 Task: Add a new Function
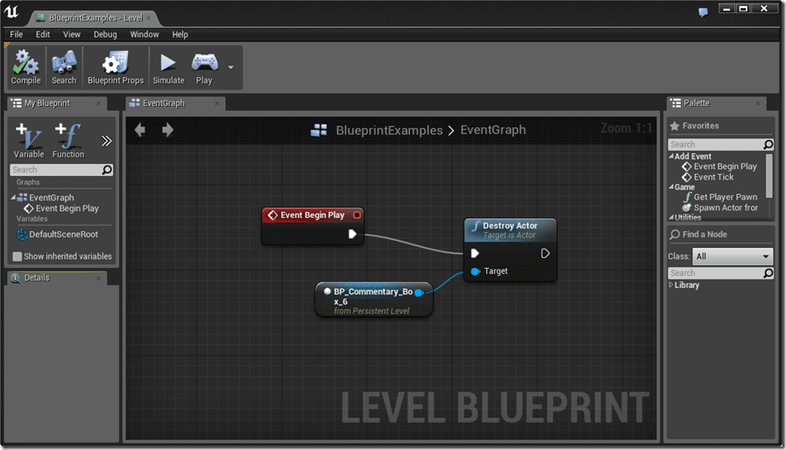click(x=68, y=141)
